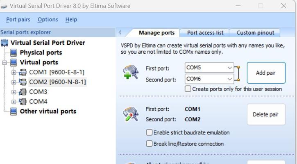Screen dimensions: 297x164
Task: Click the Virtual ports monitor icon
Action: [14, 62]
